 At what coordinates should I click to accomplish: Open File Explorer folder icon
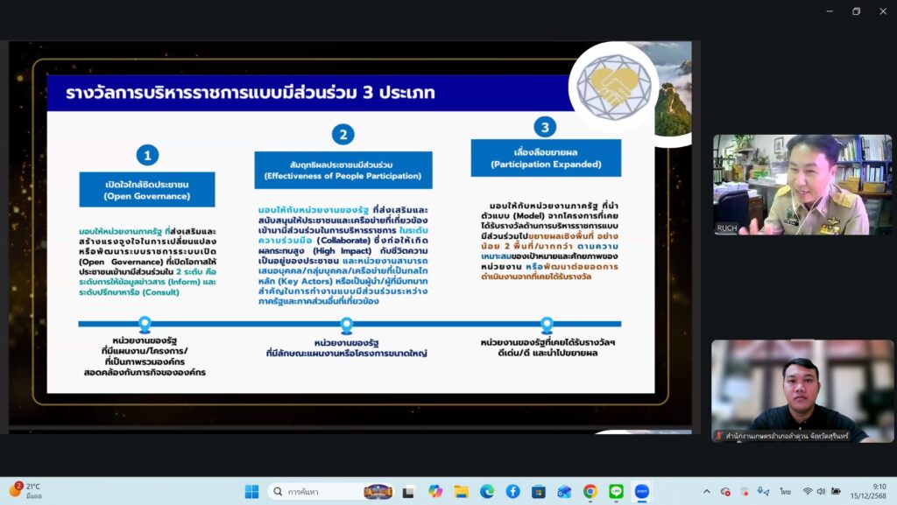pyautogui.click(x=461, y=491)
